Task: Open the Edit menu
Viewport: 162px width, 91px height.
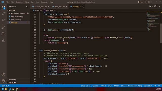Action: pos(12,2)
